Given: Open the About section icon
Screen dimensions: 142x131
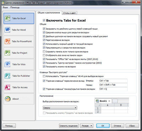Looking at the screenshot, I should click(8, 99).
